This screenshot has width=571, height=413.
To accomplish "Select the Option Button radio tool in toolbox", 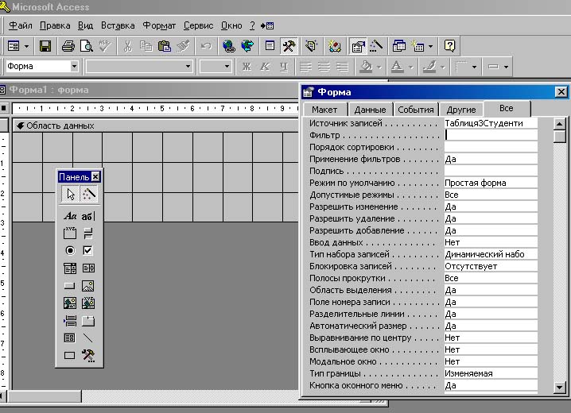I will tap(70, 250).
